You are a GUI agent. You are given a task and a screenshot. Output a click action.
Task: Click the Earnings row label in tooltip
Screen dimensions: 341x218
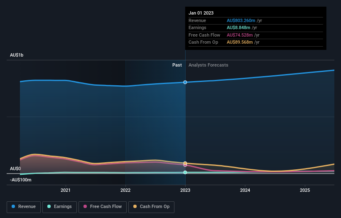pyautogui.click(x=197, y=27)
